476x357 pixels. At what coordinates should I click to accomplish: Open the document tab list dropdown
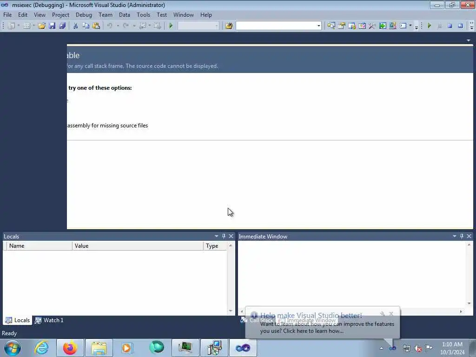click(x=469, y=40)
